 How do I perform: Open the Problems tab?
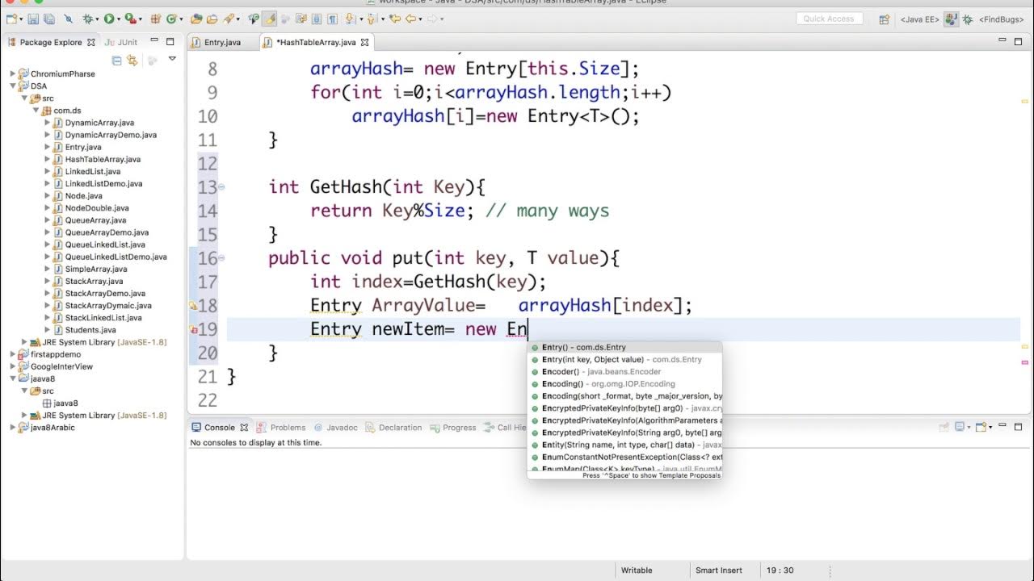coord(282,428)
